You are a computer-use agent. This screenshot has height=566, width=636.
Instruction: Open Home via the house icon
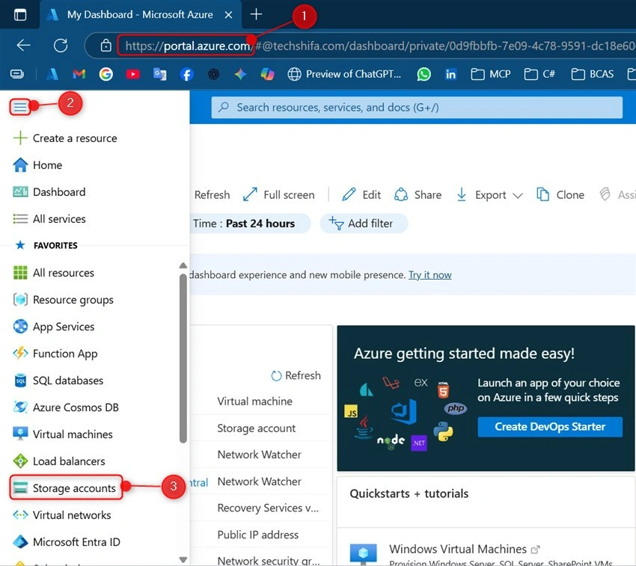pos(20,165)
